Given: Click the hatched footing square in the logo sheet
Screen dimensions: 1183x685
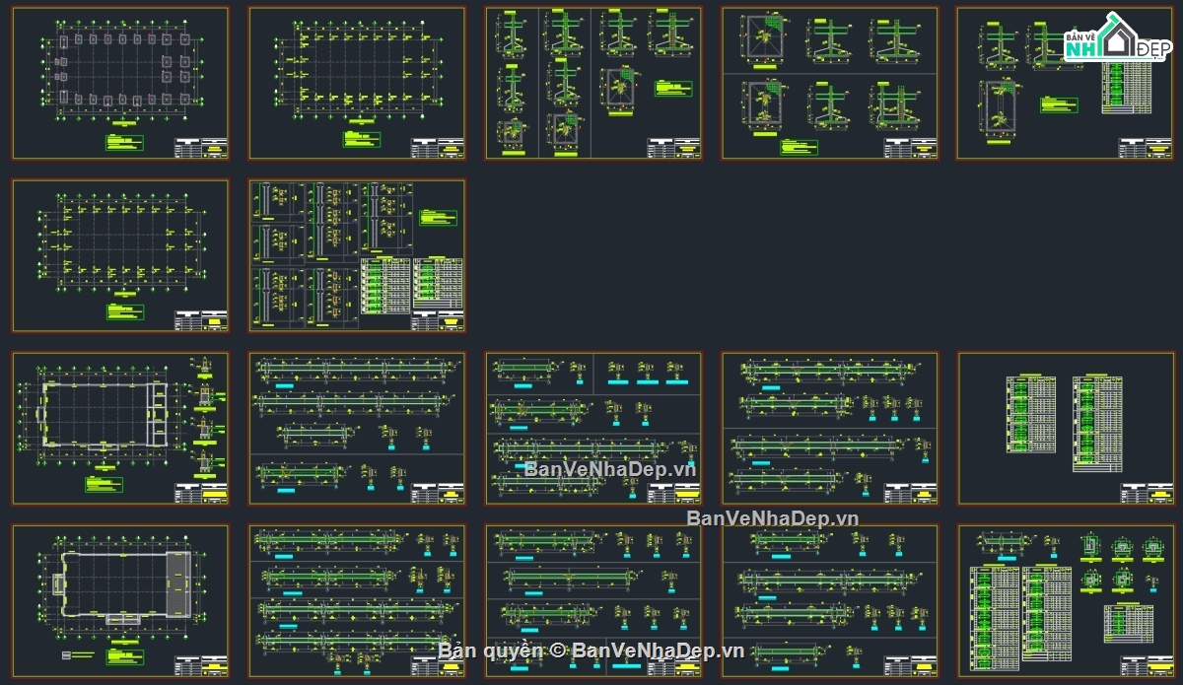Looking at the screenshot, I should [x=1001, y=104].
